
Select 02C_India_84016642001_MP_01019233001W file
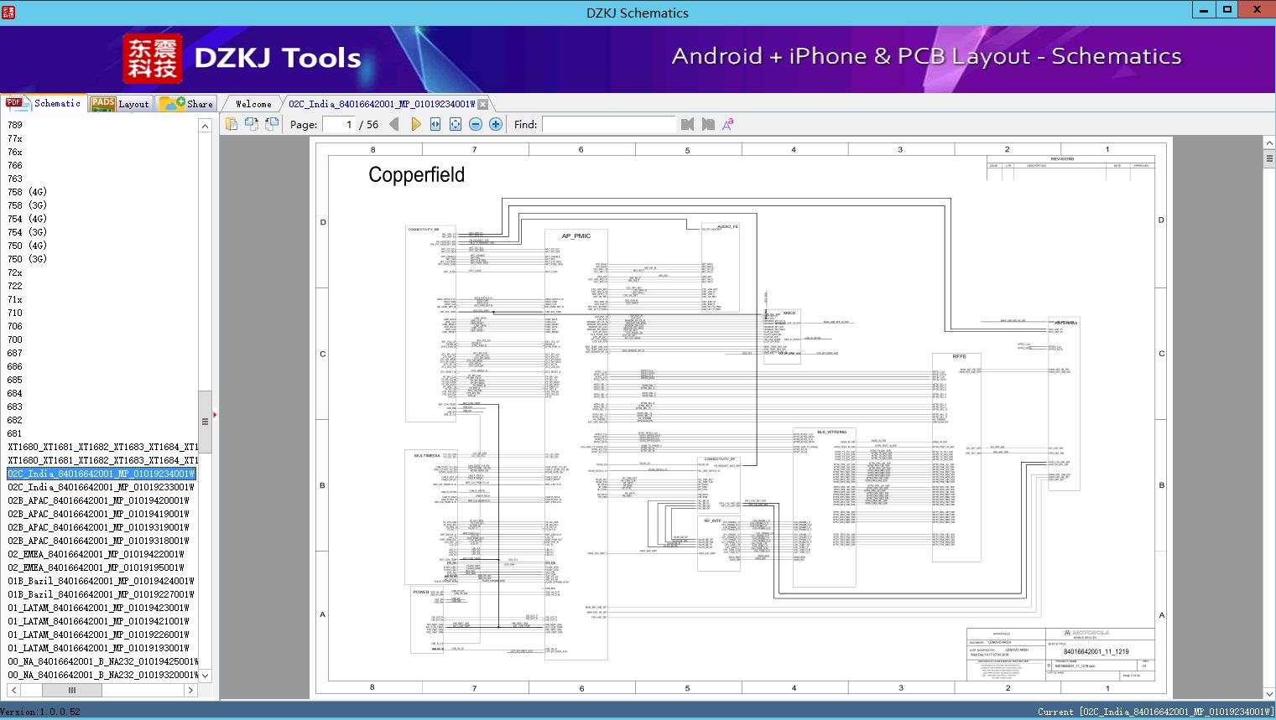pos(101,487)
